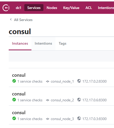Click the consul_node_3 node name
The width and height of the screenshot is (114, 128).
coord(62,119)
